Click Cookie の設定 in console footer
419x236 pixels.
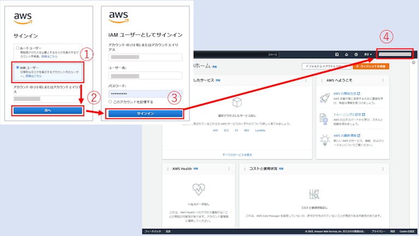[x=406, y=232]
